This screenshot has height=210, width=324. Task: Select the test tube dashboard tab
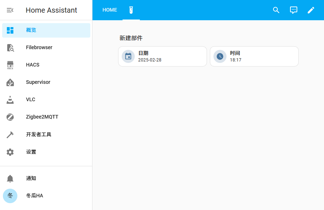point(131,10)
